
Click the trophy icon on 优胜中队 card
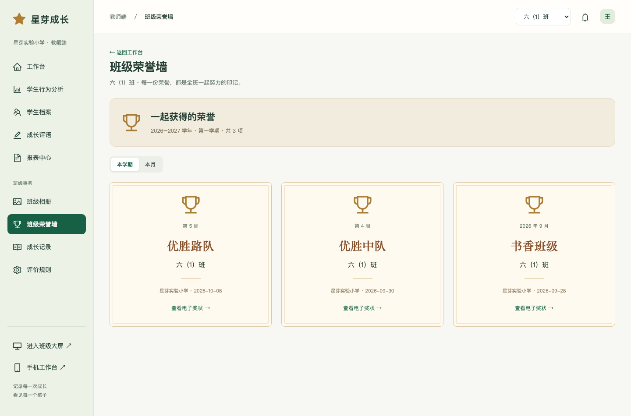point(362,204)
